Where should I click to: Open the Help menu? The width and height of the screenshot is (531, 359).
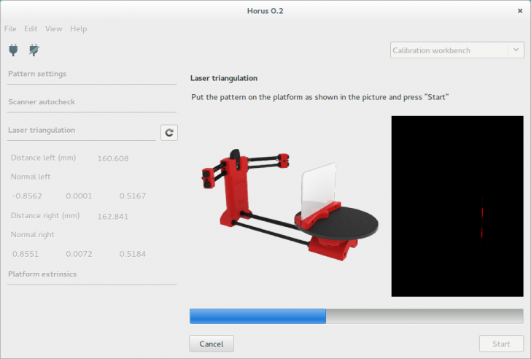pos(79,28)
